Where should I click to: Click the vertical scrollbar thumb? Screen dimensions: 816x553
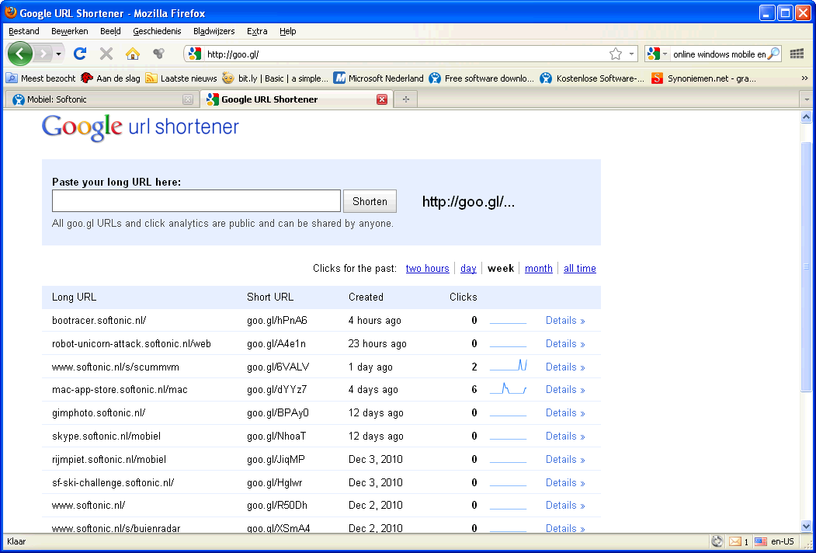point(806,266)
